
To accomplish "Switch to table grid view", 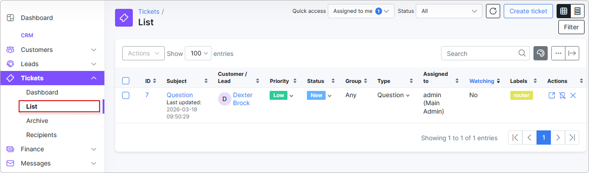I will click(564, 11).
